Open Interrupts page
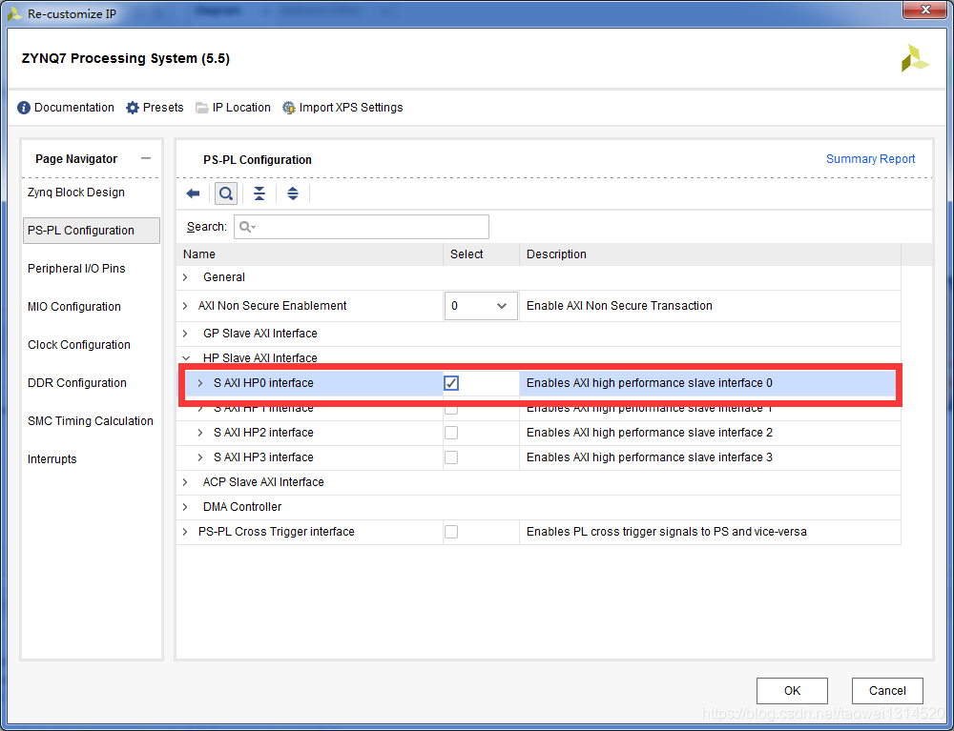Screen dimensions: 954x731 click(x=52, y=459)
